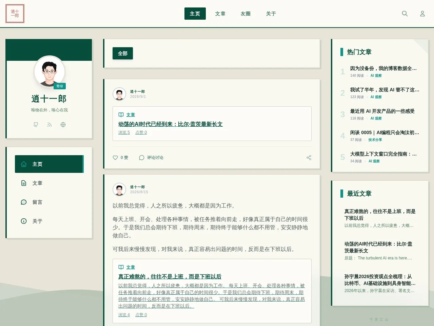434x326 pixels.
Task: Click 逍十一郎 author name on 2026/9/1 post
Action: click(137, 92)
